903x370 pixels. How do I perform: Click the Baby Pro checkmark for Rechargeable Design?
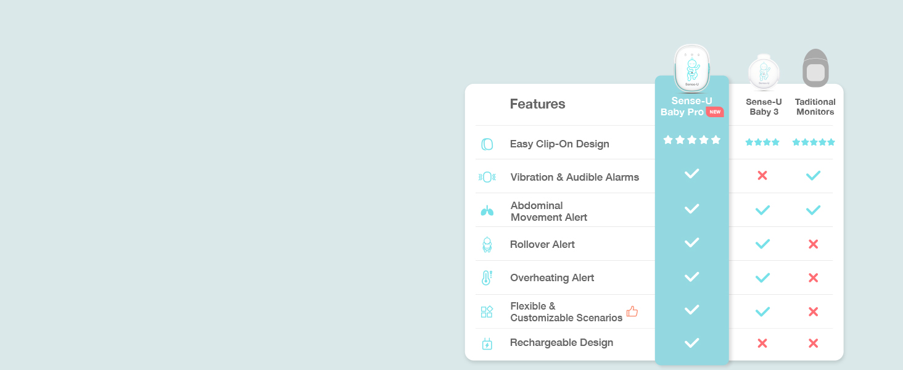[x=692, y=342]
